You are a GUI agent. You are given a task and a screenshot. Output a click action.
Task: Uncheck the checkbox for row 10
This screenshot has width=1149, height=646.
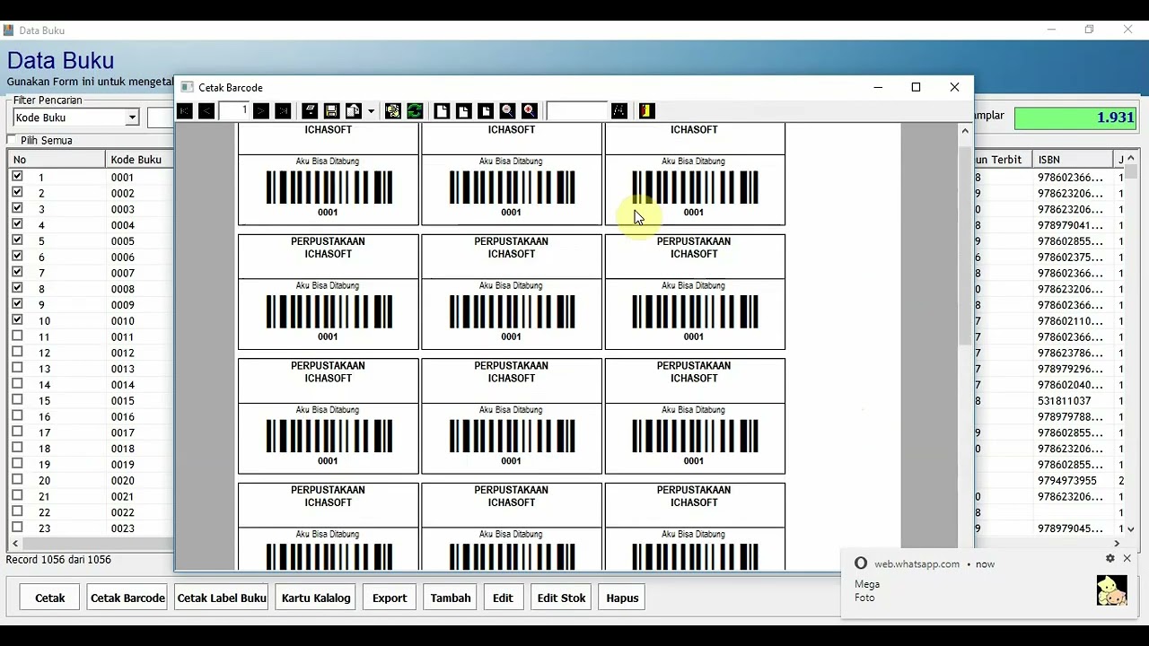(17, 320)
